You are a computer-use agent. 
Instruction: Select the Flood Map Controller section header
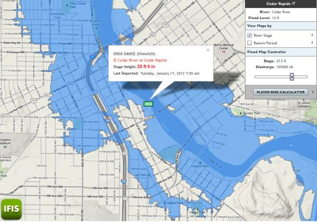pyautogui.click(x=281, y=52)
